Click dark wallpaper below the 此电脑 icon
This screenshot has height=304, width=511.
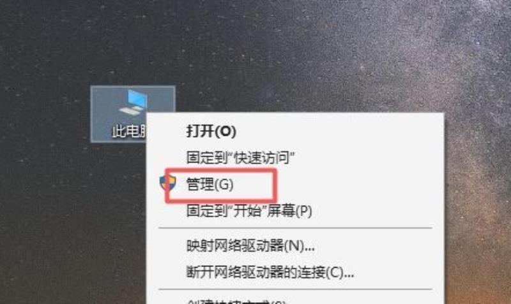click(118, 212)
